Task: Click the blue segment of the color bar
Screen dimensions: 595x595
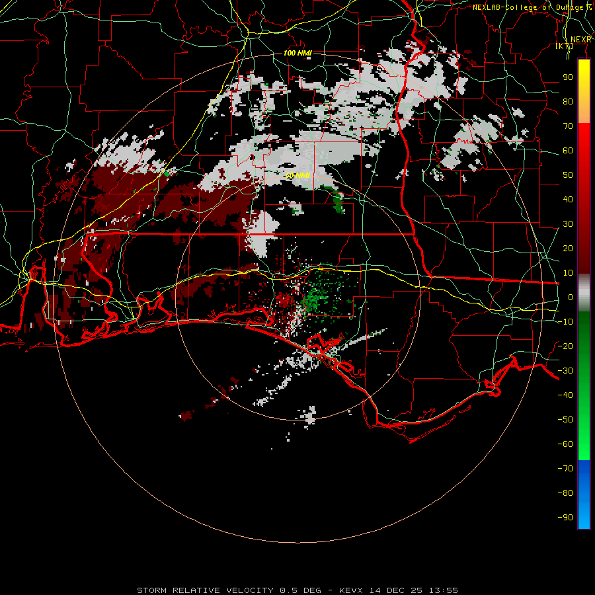Action: click(x=584, y=495)
